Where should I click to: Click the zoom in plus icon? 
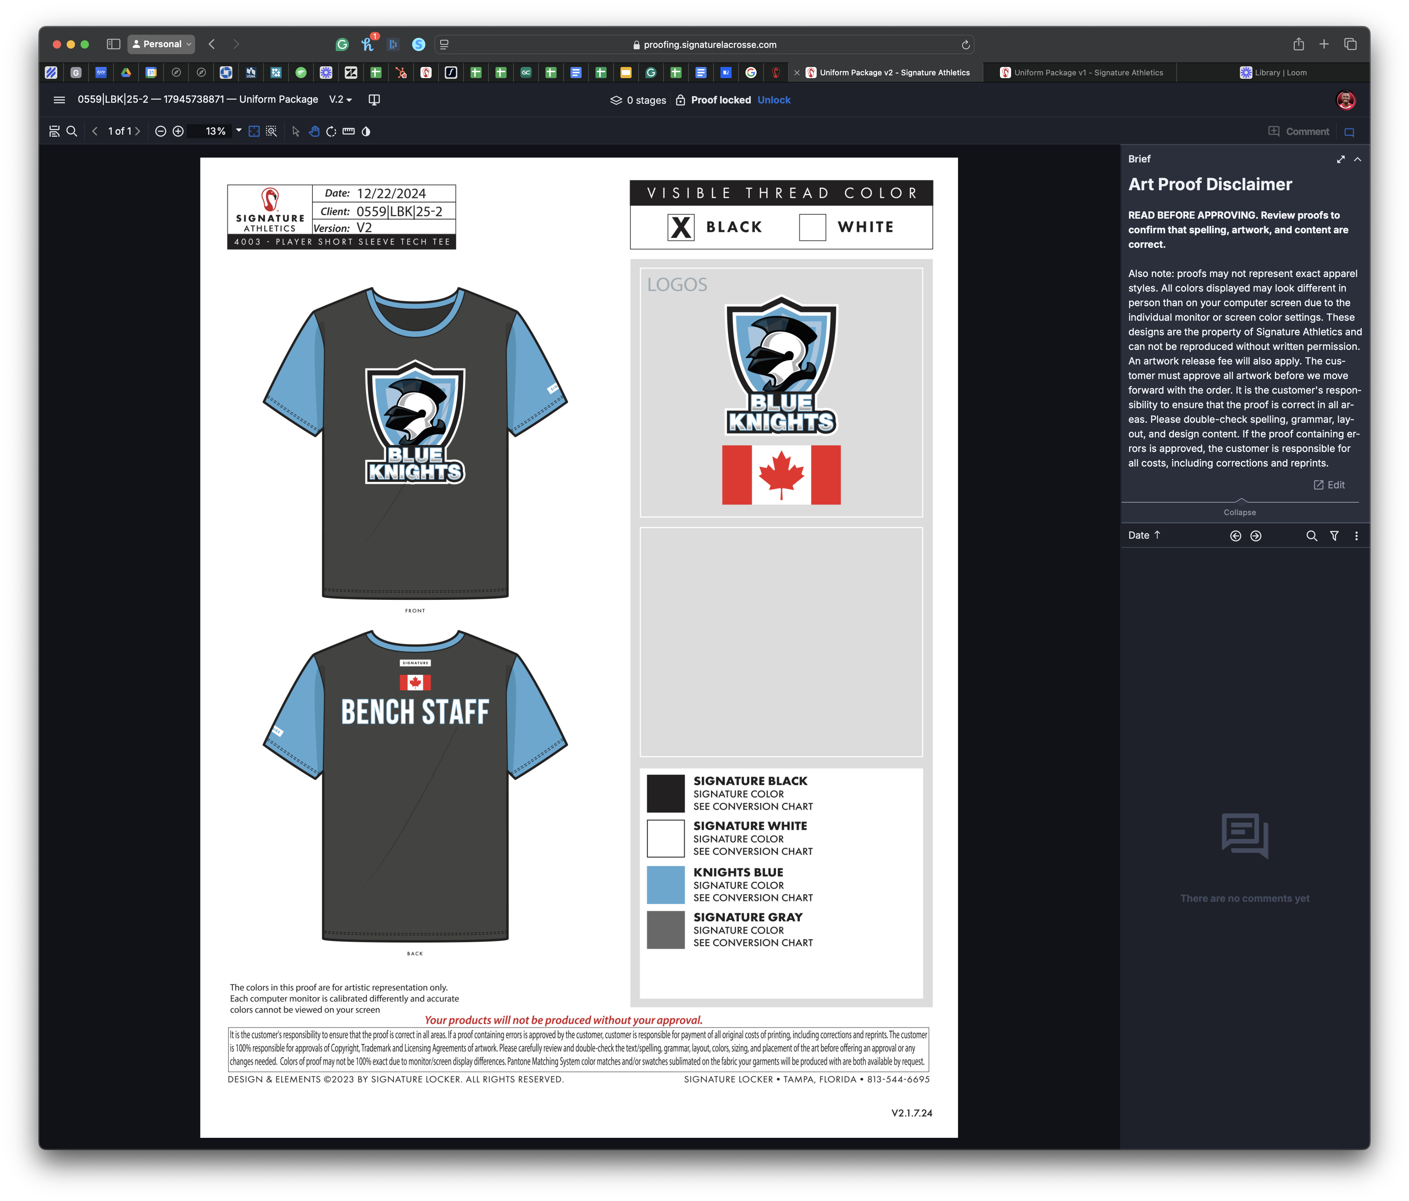pos(178,131)
